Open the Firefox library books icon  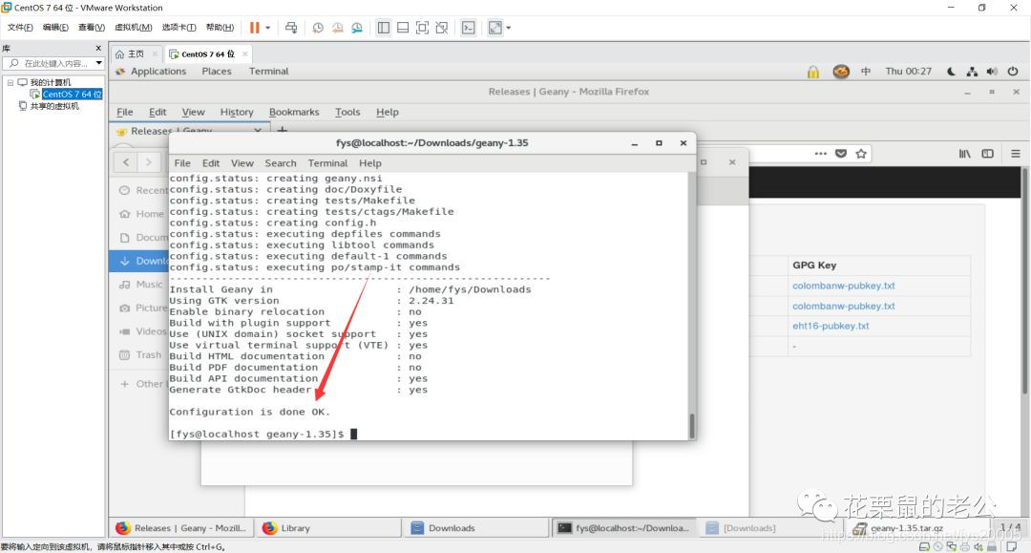964,153
